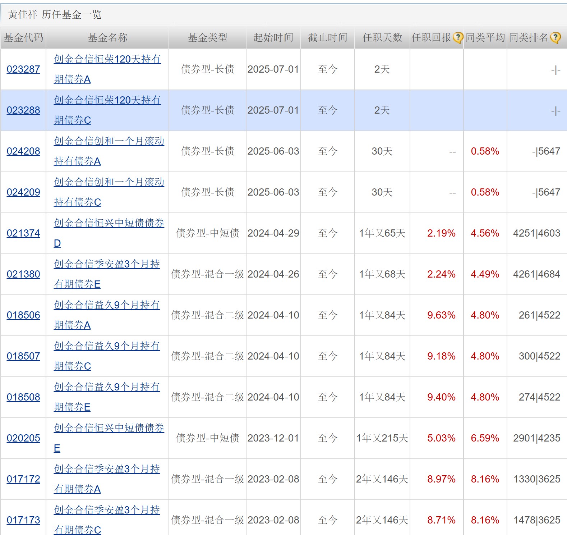Select ranking cell 4261|4684

(x=536, y=274)
